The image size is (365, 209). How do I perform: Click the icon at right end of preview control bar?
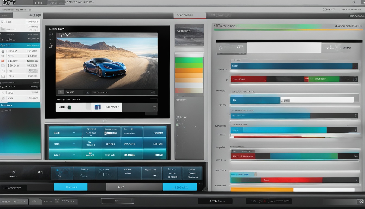point(153,92)
